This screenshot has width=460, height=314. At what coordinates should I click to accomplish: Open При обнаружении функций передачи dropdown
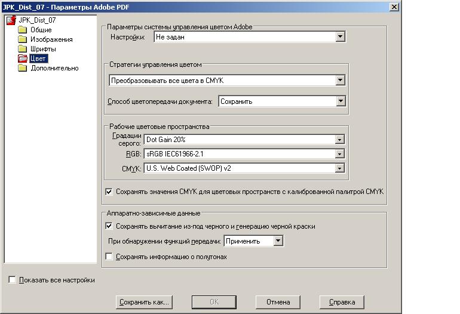pos(278,241)
